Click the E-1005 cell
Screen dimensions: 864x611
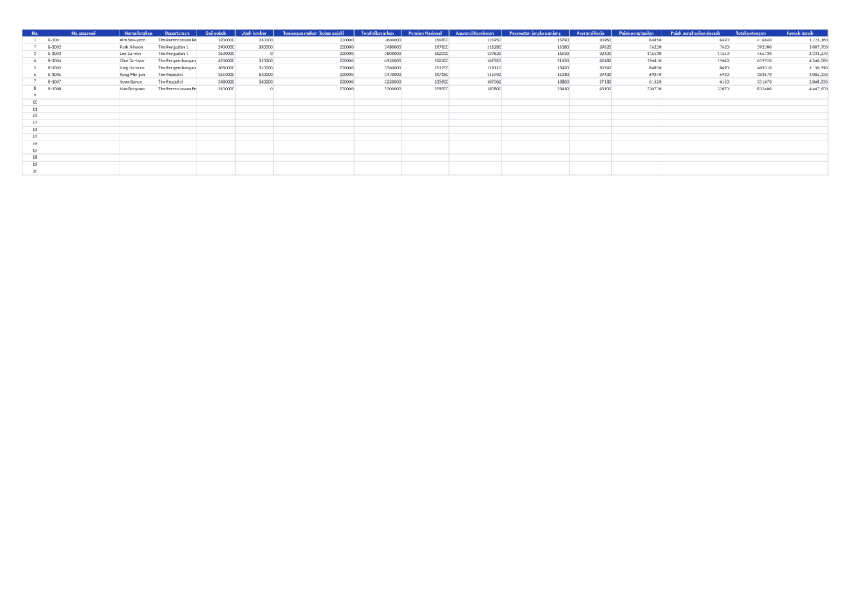[x=83, y=69]
